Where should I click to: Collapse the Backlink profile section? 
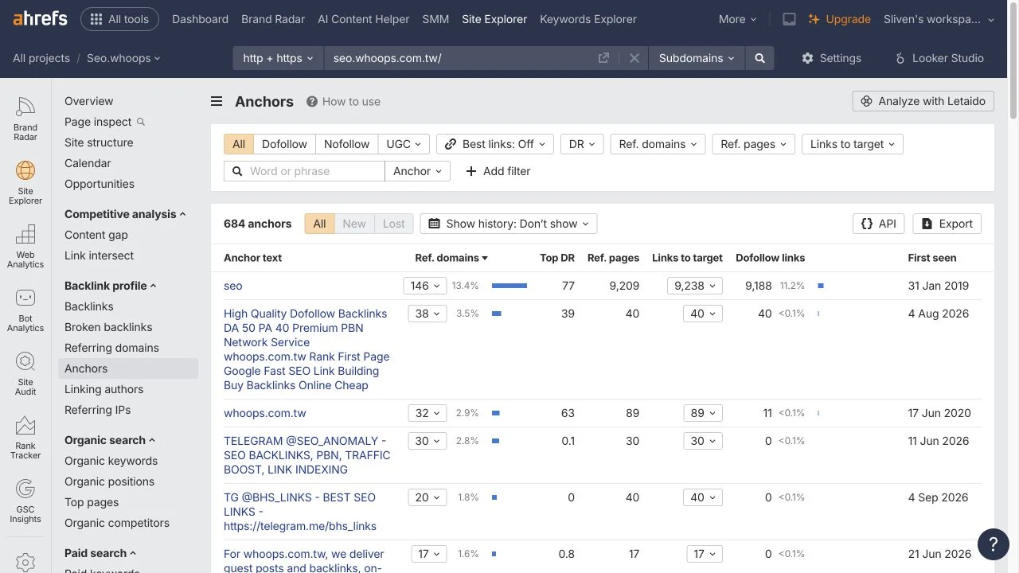[x=111, y=286]
